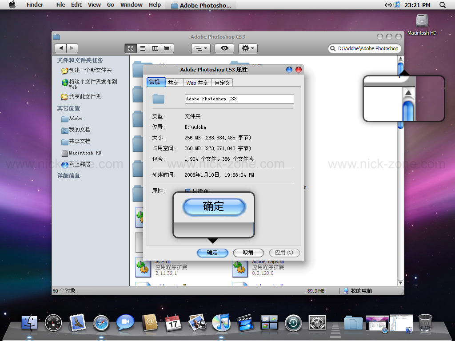Launch iTunes from the dock
455x341 pixels.
pyautogui.click(x=221, y=323)
